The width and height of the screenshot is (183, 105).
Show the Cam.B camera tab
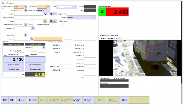click(x=111, y=39)
